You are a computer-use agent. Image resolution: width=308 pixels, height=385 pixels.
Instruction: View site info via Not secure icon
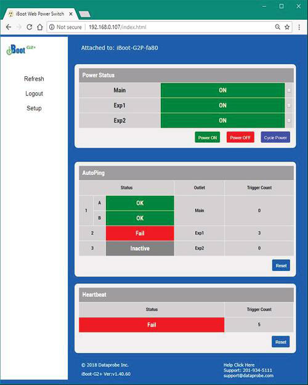52,27
